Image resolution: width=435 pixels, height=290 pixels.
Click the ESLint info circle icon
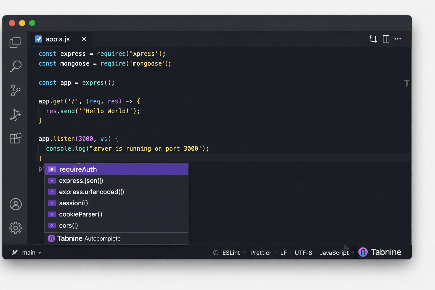tap(216, 253)
